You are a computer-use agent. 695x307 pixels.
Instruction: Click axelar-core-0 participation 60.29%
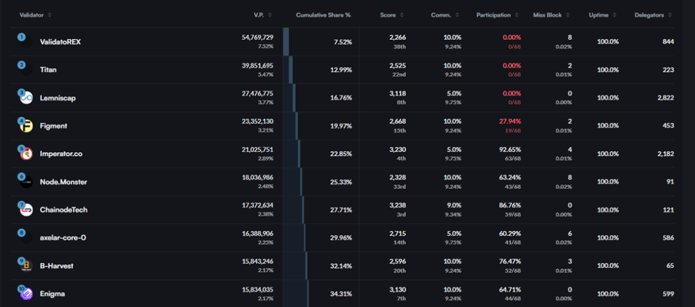tap(510, 234)
